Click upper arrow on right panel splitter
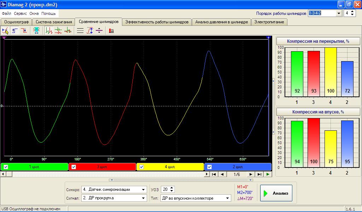Viewport: 362px width, 212px height. pyautogui.click(x=273, y=81)
